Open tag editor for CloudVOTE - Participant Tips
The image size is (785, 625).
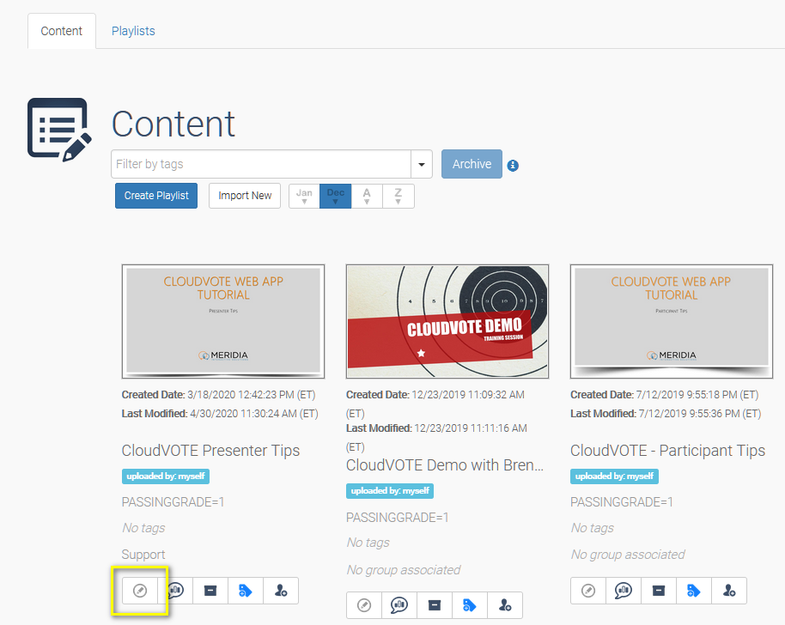[x=694, y=591]
